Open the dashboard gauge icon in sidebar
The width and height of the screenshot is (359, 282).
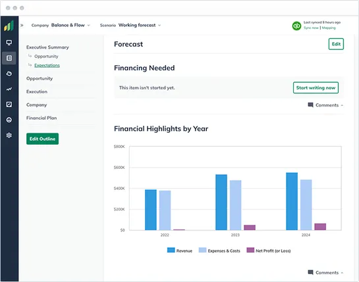click(9, 120)
